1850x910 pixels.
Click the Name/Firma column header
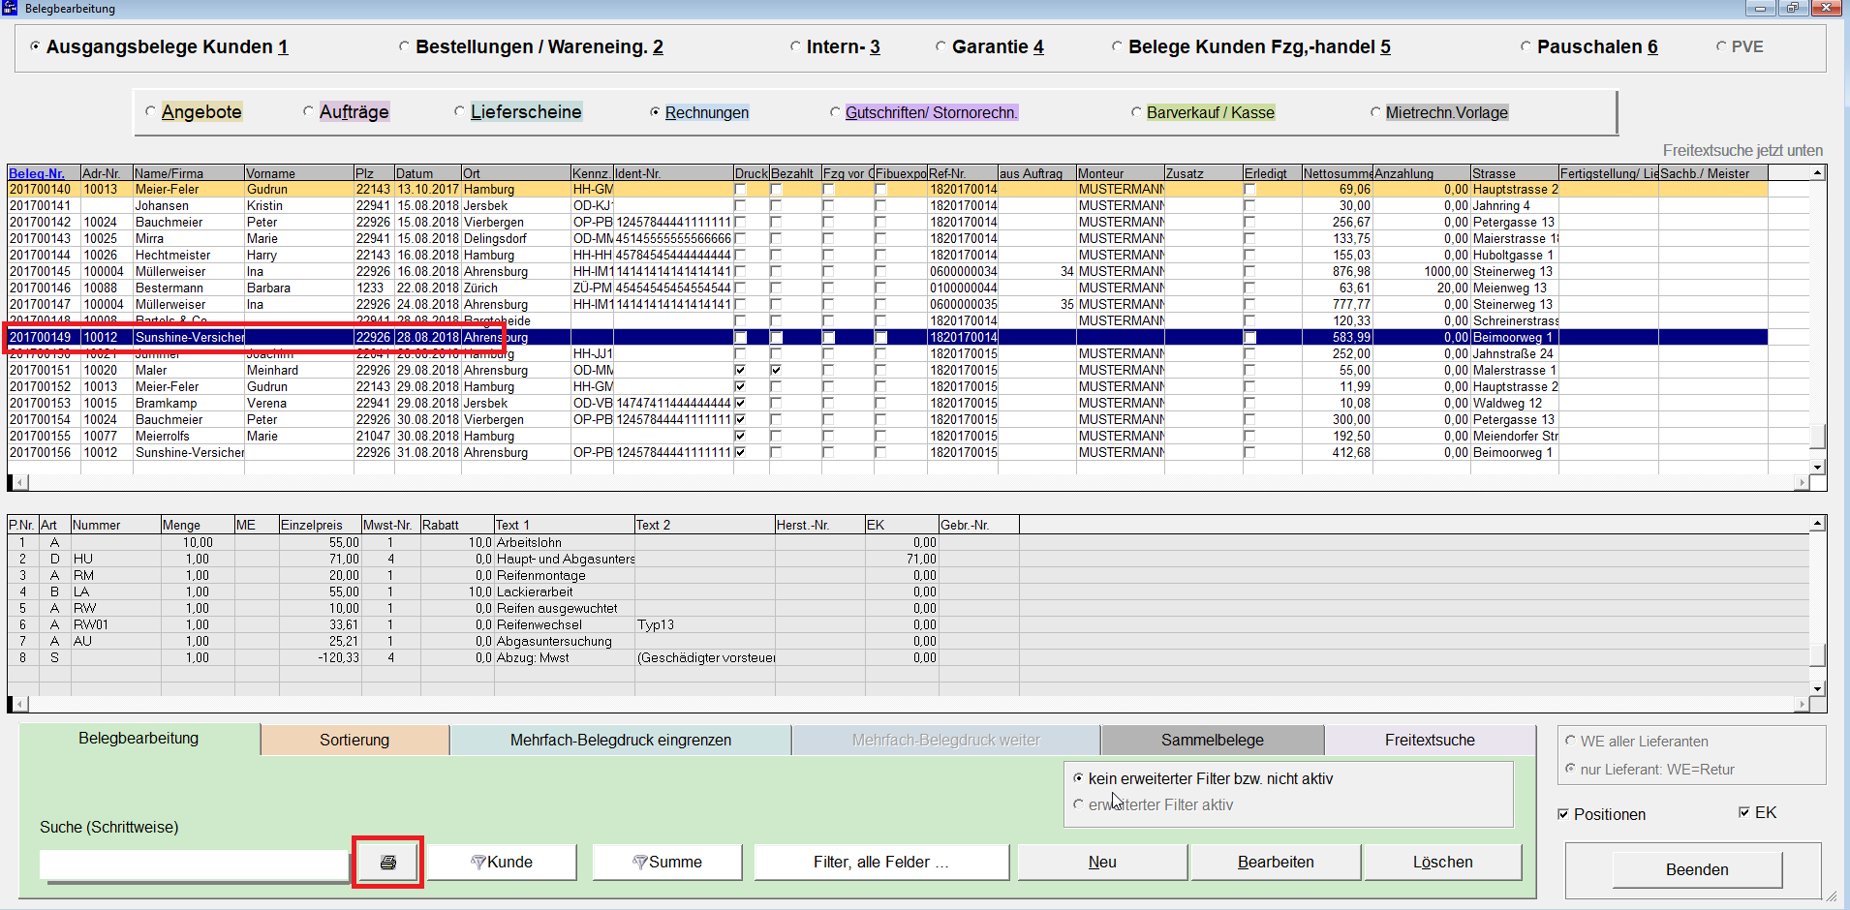(189, 173)
